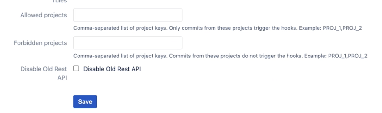
Task: Click the "Allowed projects" field label
Action: 43,15
